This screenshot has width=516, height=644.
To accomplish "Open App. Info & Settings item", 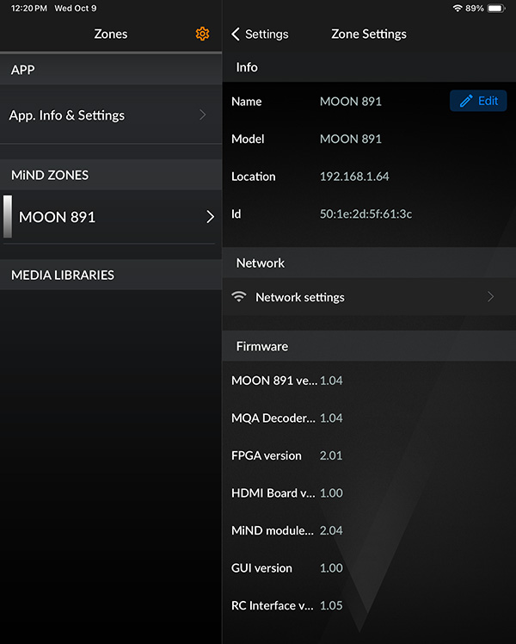I will click(x=111, y=115).
